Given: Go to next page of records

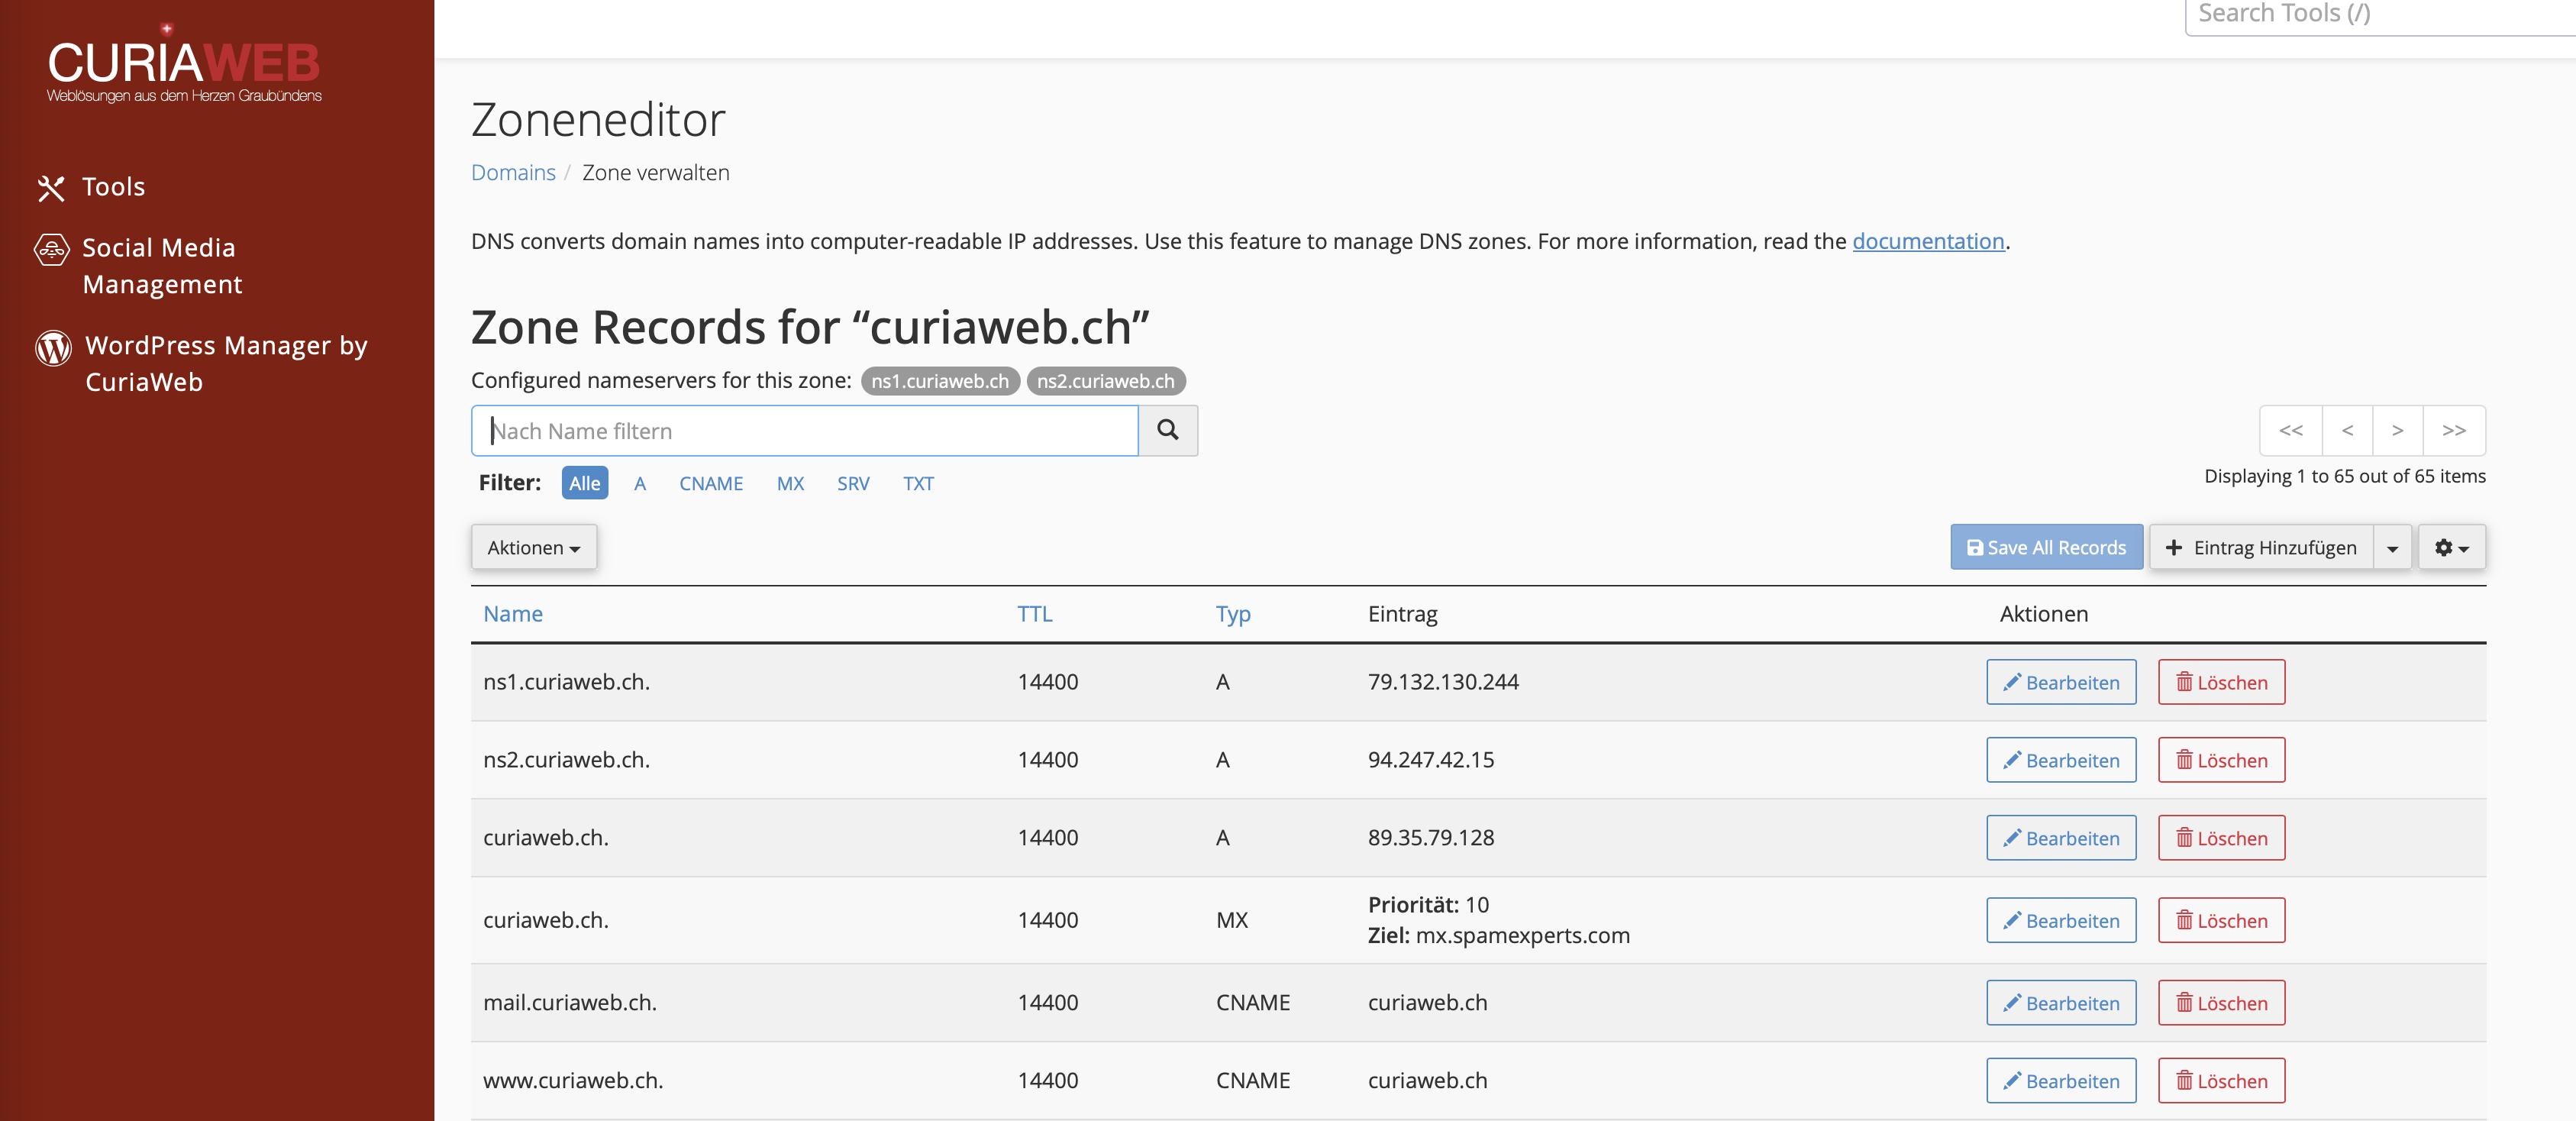Looking at the screenshot, I should (2397, 431).
